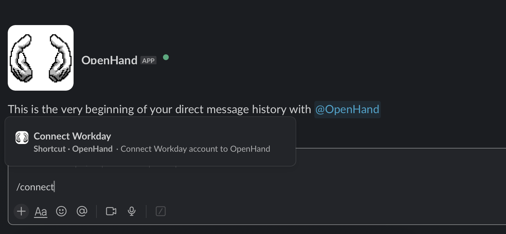506x234 pixels.
Task: Mention a user with the @ icon
Action: pos(82,211)
